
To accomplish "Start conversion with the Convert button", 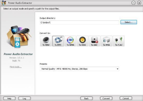I will point(106,98).
